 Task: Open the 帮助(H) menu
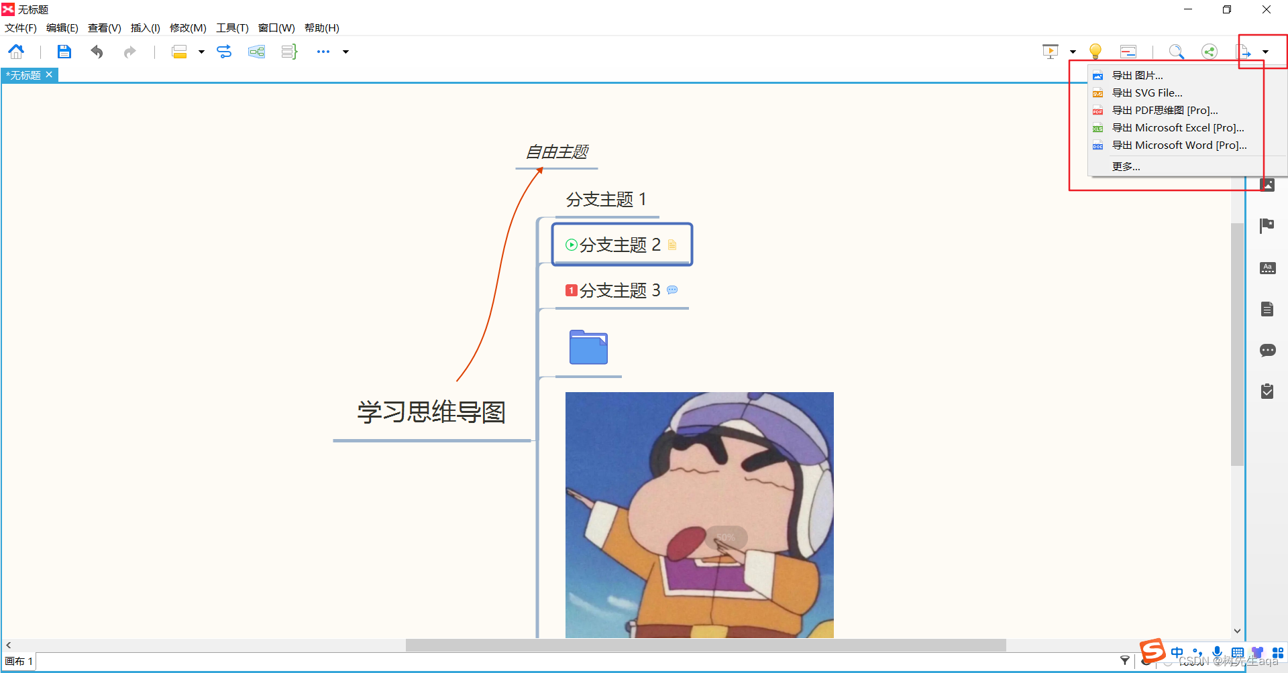322,28
